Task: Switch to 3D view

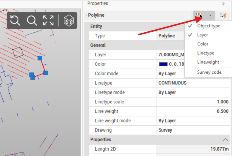Action: [x=69, y=21]
